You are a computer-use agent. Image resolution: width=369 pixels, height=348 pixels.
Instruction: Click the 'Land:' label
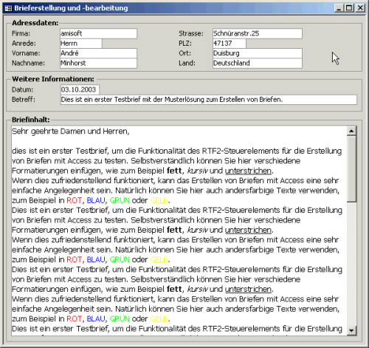(187, 63)
